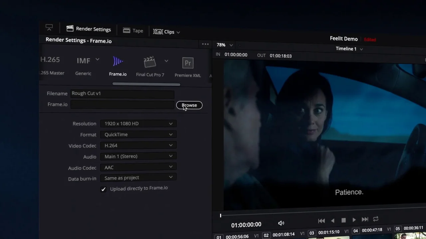The width and height of the screenshot is (426, 239).
Task: Open the Timeline 1 dropdown
Action: (349, 49)
